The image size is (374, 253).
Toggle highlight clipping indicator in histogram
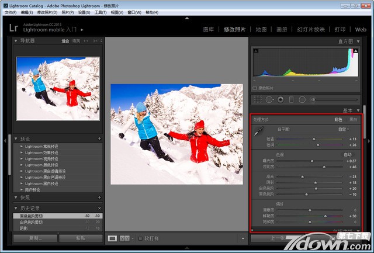click(356, 51)
